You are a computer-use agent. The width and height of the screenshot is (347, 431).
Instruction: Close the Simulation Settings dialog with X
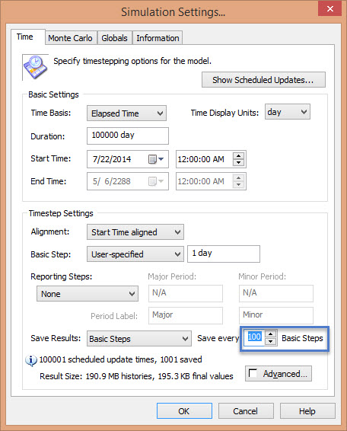click(x=329, y=9)
